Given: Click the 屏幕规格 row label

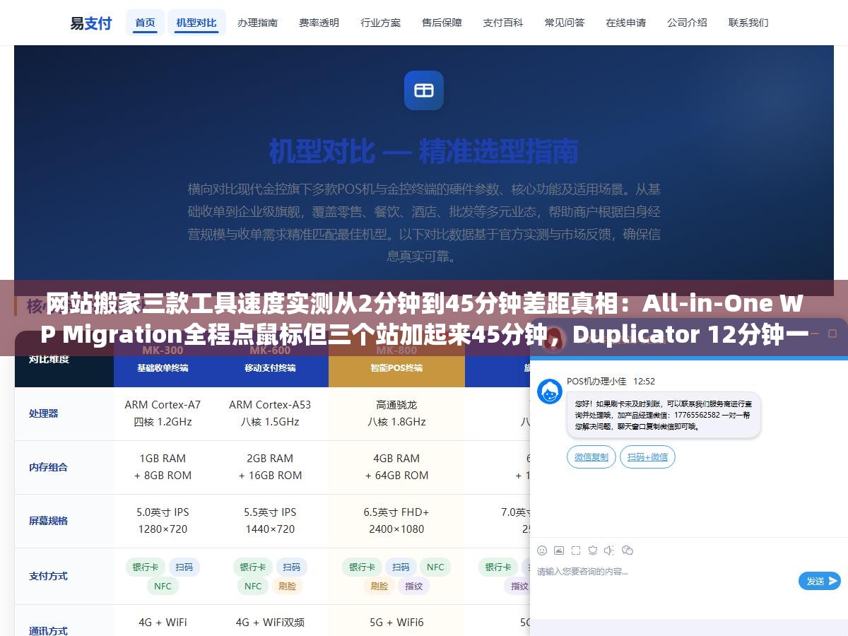Looking at the screenshot, I should pyautogui.click(x=48, y=521).
